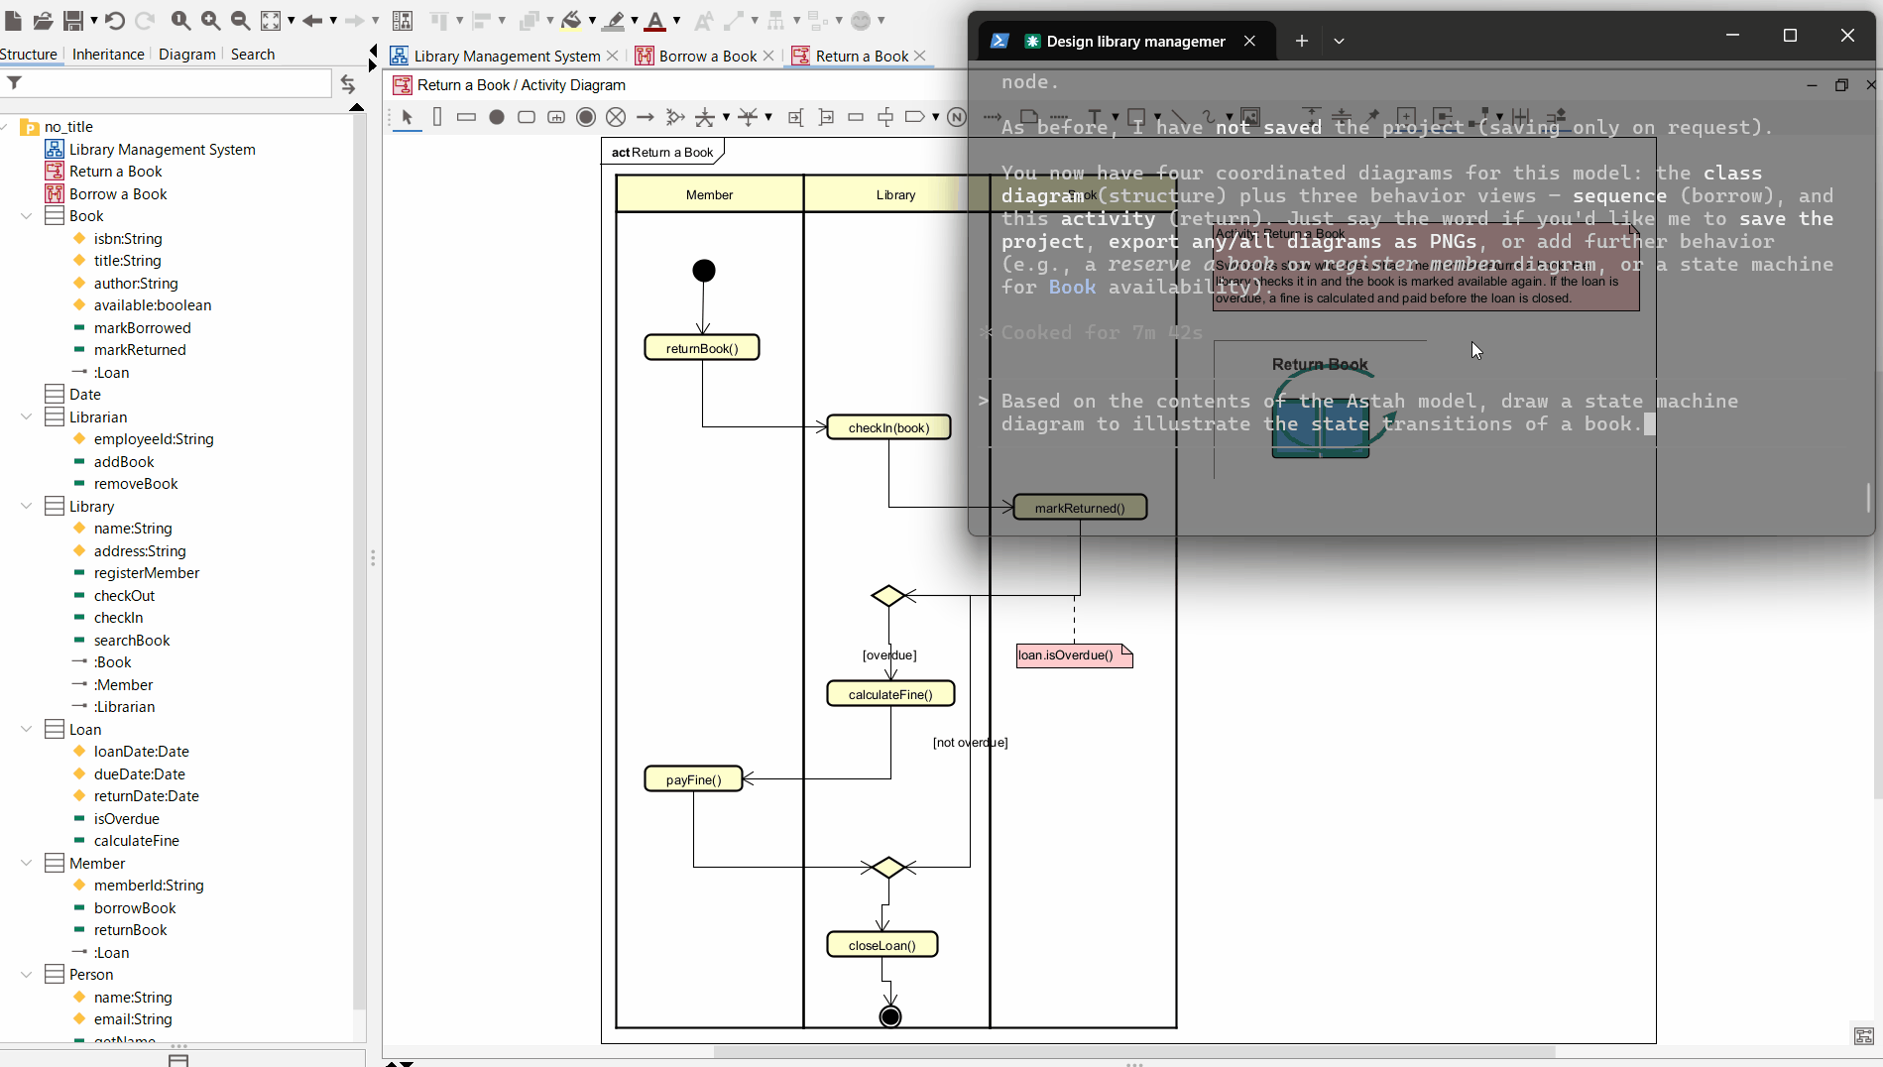Choose the horizontal partition tool
This screenshot has width=1883, height=1067.
[x=466, y=117]
